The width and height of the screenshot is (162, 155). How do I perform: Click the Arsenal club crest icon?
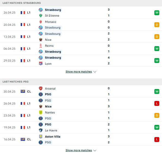point(41,88)
